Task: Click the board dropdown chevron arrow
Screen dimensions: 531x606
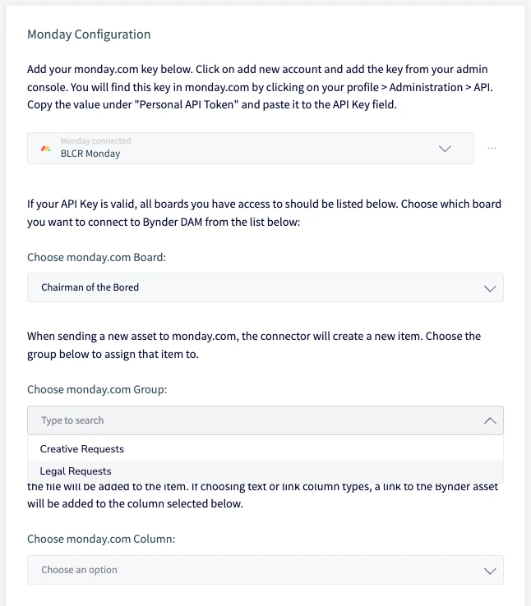Action: point(490,288)
